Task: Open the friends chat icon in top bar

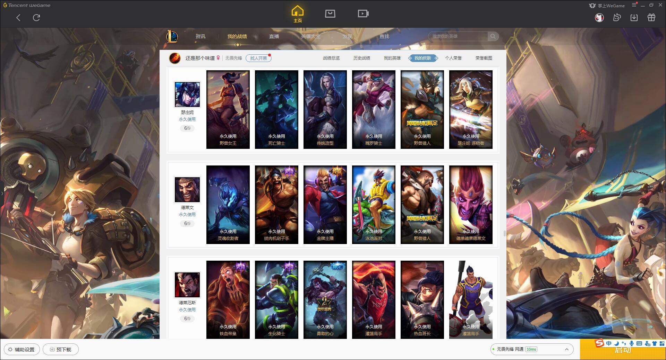Action: [617, 18]
